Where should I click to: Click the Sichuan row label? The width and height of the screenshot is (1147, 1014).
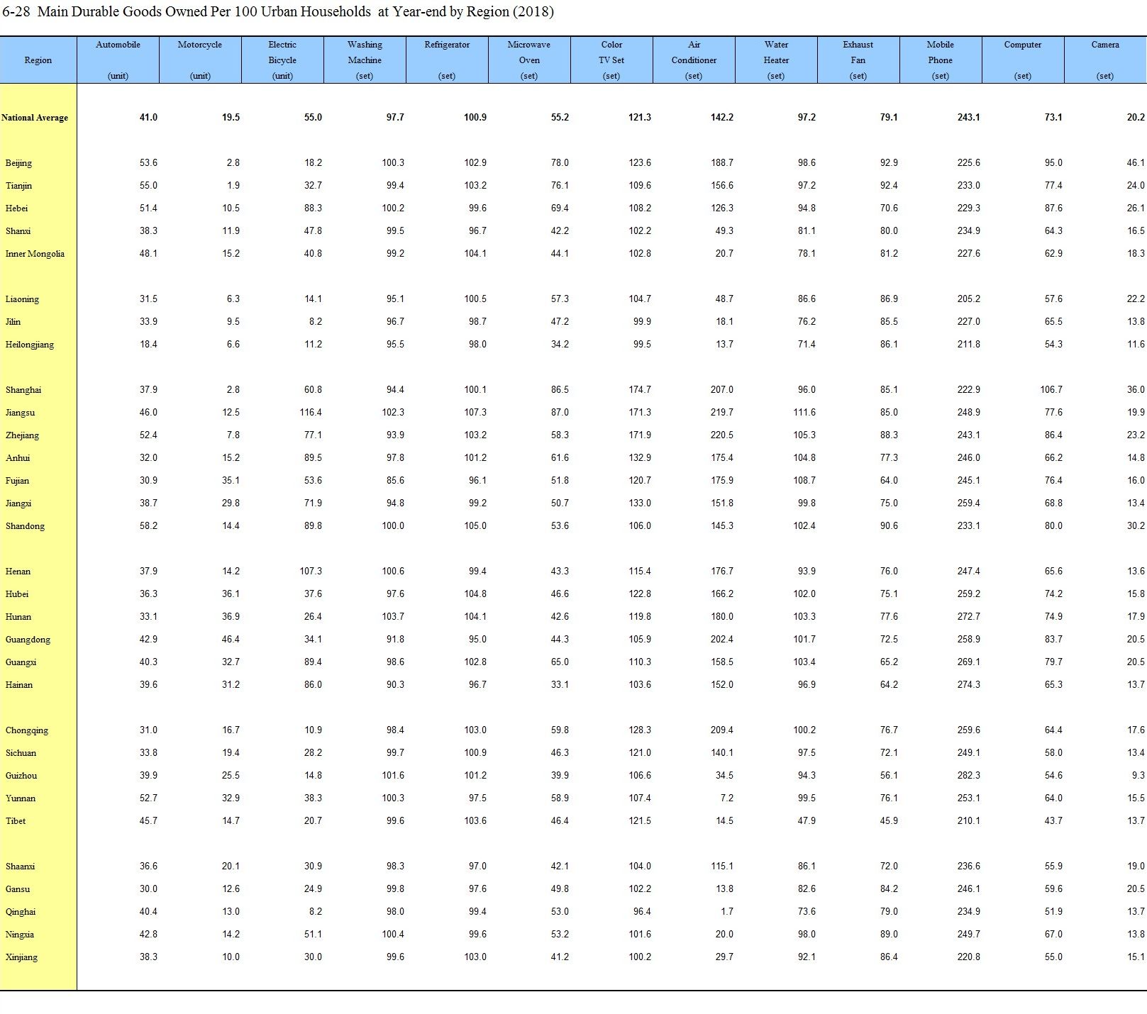[21, 753]
